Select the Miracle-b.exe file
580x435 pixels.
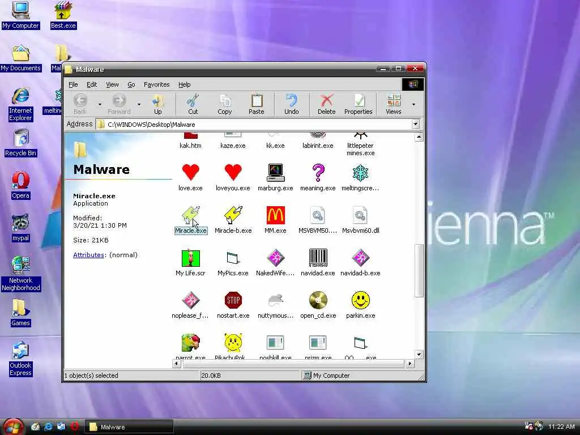point(233,220)
